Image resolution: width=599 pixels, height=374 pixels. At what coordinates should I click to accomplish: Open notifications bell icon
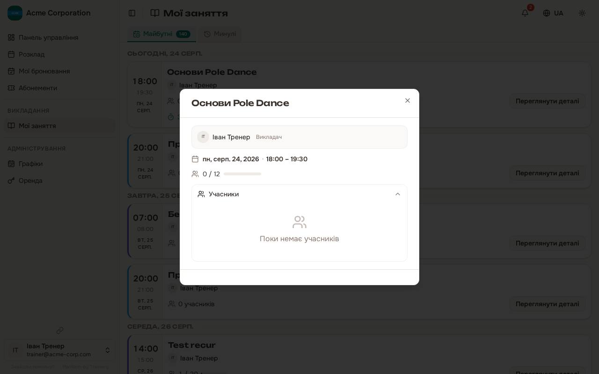(x=525, y=13)
